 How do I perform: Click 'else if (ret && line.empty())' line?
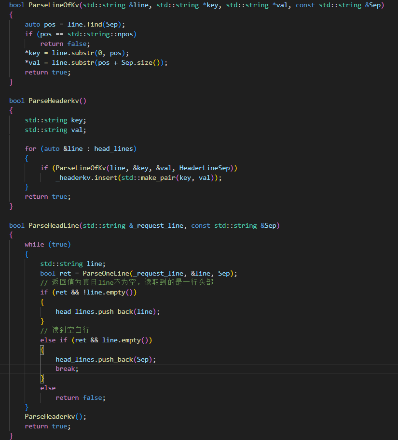pyautogui.click(x=96, y=340)
